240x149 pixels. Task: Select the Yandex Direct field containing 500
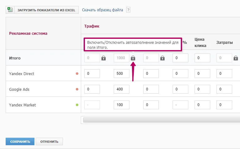click(x=122, y=74)
